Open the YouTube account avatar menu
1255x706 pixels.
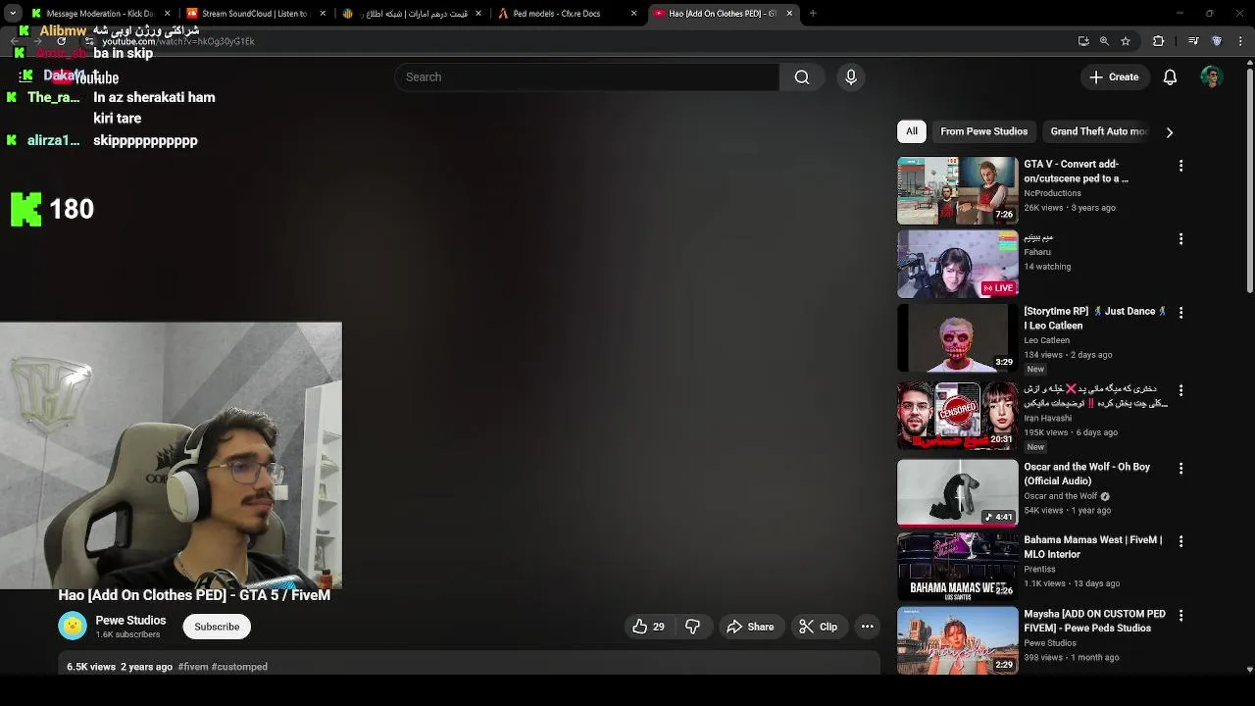pos(1212,77)
